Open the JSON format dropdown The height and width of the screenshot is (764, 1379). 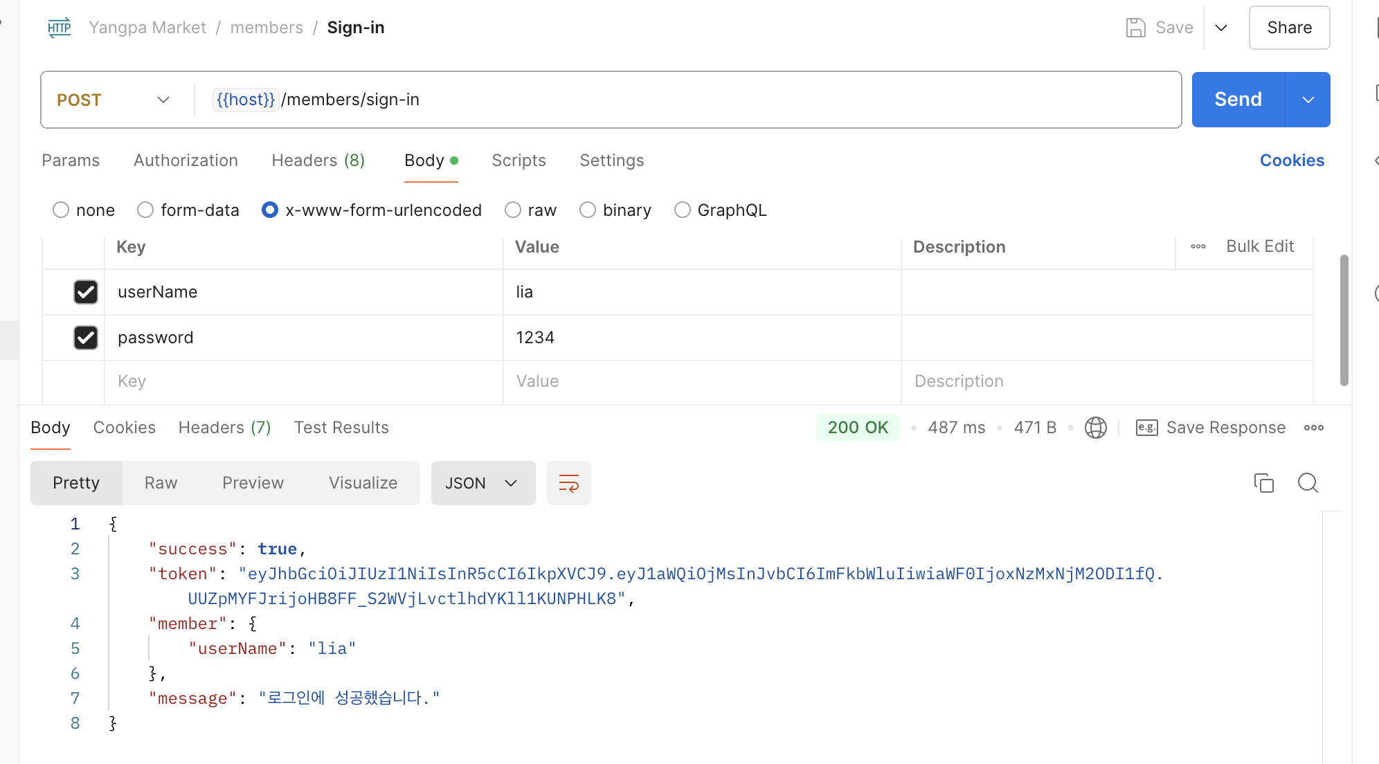(483, 483)
